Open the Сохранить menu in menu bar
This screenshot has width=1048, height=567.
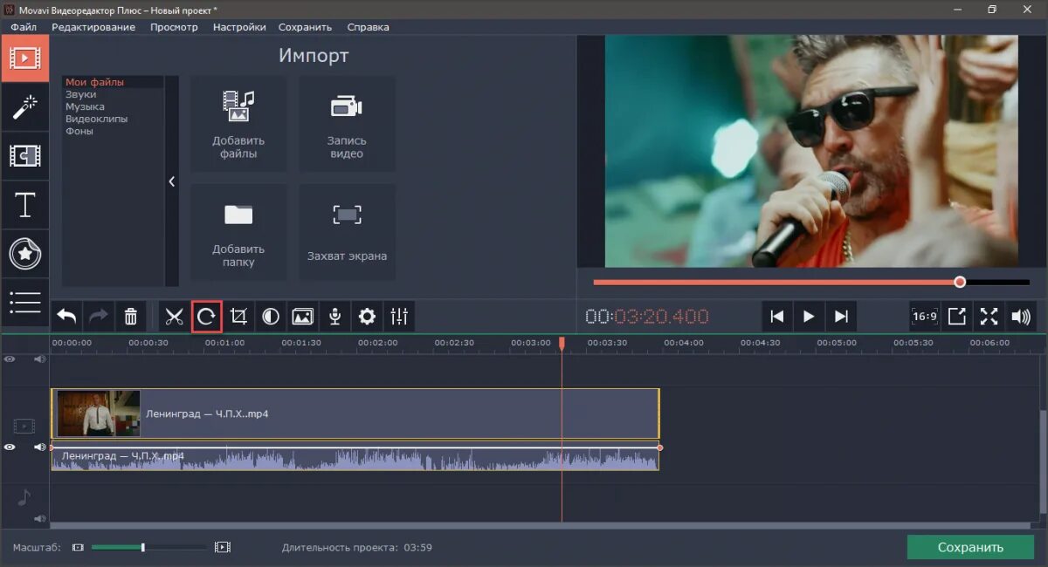306,27
